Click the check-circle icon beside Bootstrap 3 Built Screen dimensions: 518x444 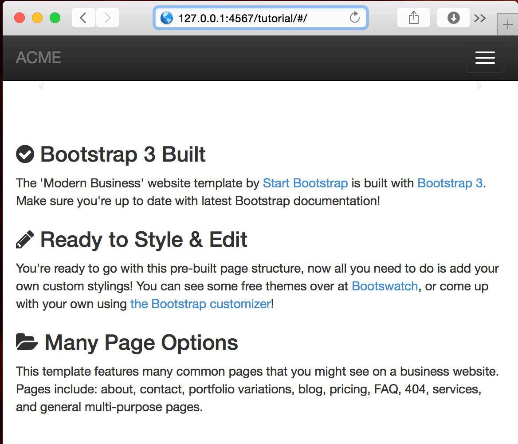[x=25, y=154]
